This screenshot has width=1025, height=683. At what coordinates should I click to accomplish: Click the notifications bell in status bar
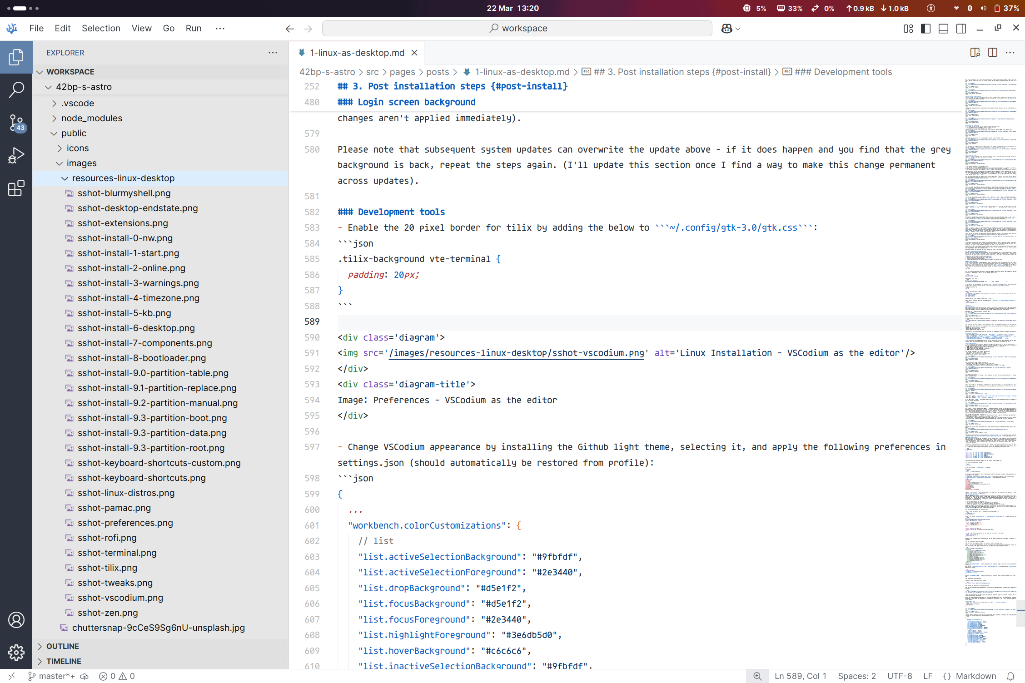coord(1010,676)
